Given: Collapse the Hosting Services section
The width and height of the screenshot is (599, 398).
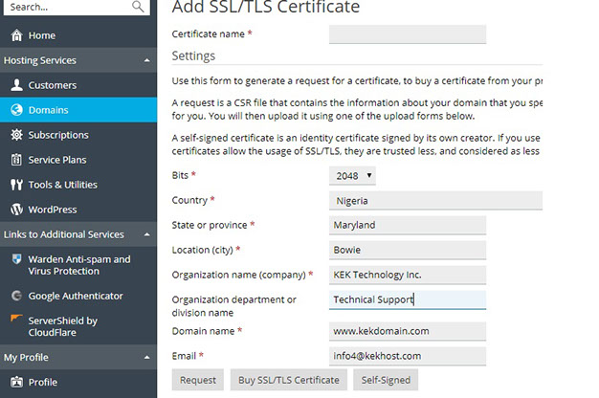Looking at the screenshot, I should [x=146, y=60].
